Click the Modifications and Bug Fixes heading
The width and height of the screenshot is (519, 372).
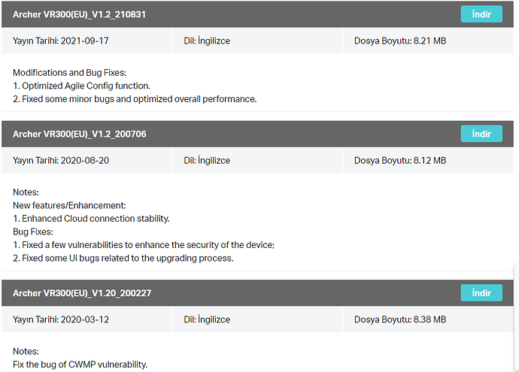click(69, 73)
